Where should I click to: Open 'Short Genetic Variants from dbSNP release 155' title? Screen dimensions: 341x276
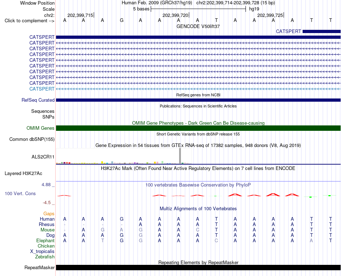tap(198, 134)
